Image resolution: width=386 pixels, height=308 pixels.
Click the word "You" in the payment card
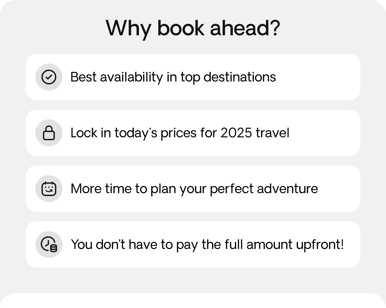81,245
